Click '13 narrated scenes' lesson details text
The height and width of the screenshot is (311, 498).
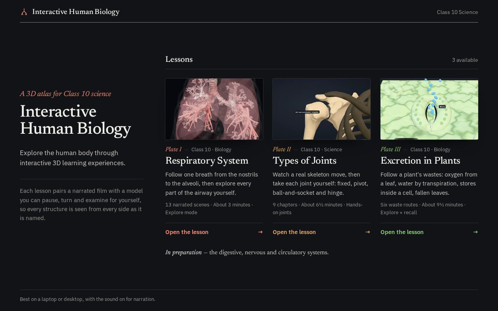coord(209,208)
